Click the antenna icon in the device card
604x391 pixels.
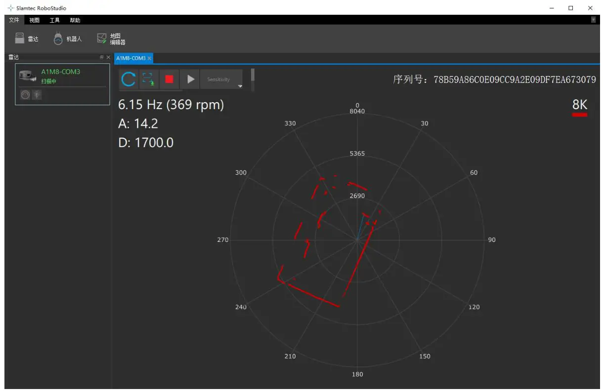point(38,94)
